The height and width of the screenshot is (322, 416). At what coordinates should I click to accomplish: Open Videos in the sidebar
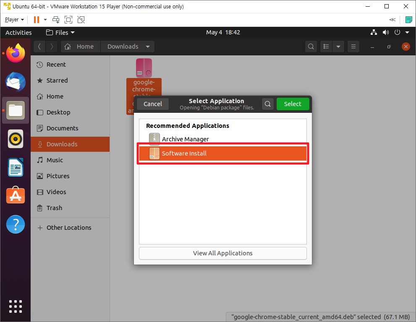click(70, 192)
